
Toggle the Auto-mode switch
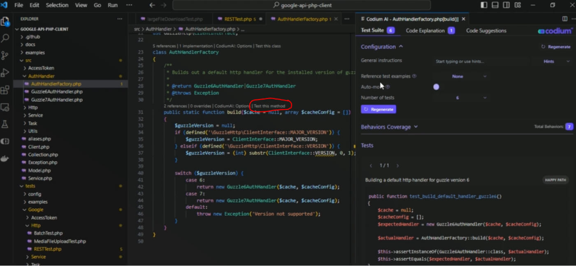[x=436, y=87]
